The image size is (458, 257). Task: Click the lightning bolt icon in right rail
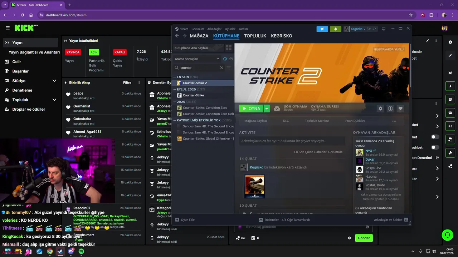pos(450,86)
